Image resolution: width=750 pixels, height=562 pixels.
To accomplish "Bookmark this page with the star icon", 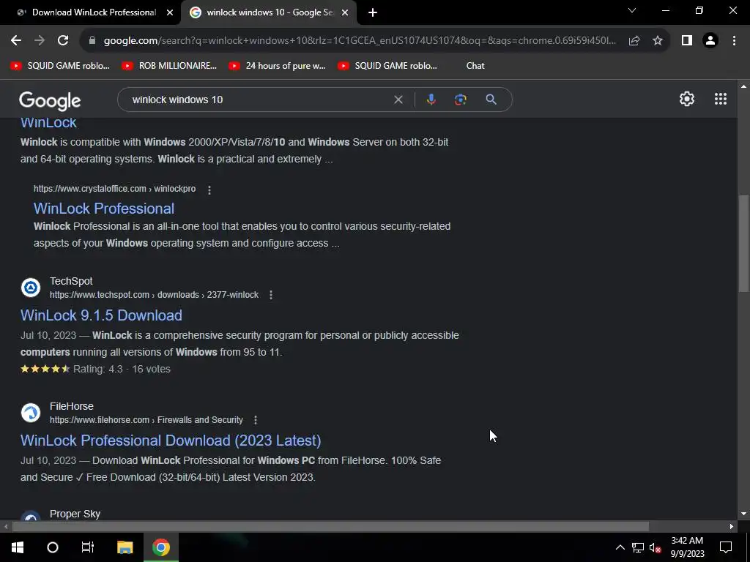I will pos(658,41).
